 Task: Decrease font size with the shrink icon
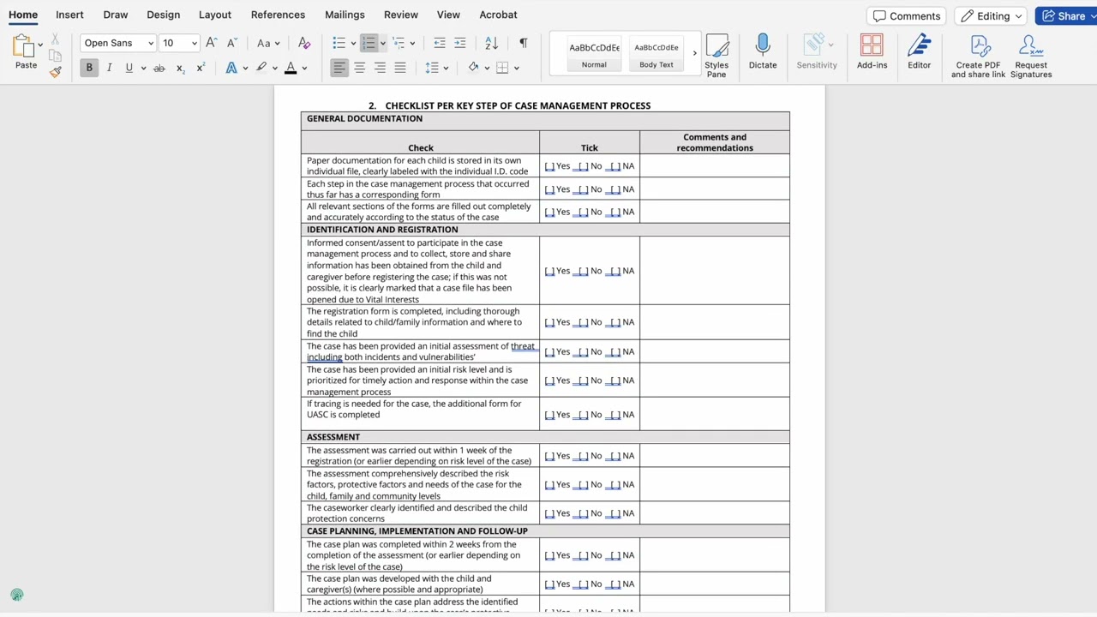231,43
